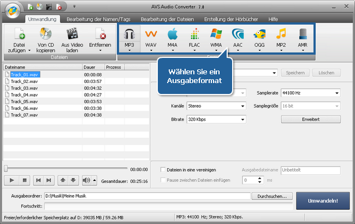The width and height of the screenshot is (355, 224).
Task: Choose the OGG format icon
Action: point(260,37)
